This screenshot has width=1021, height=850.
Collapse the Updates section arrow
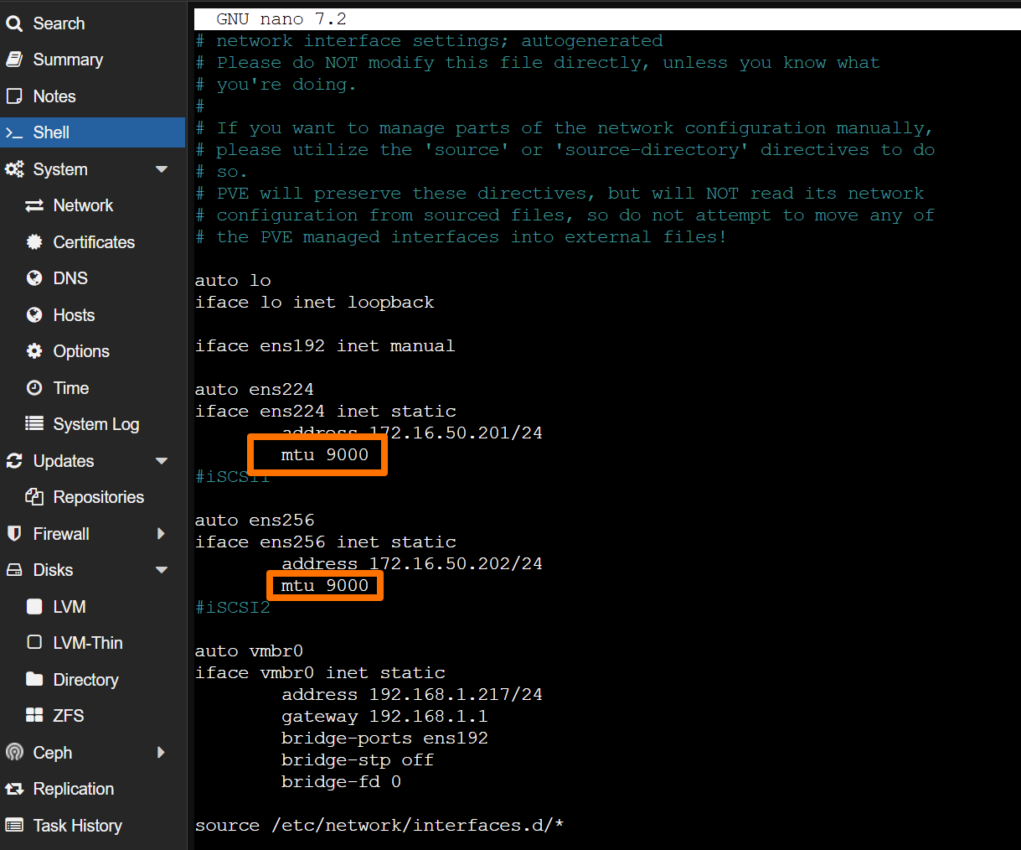coord(162,461)
